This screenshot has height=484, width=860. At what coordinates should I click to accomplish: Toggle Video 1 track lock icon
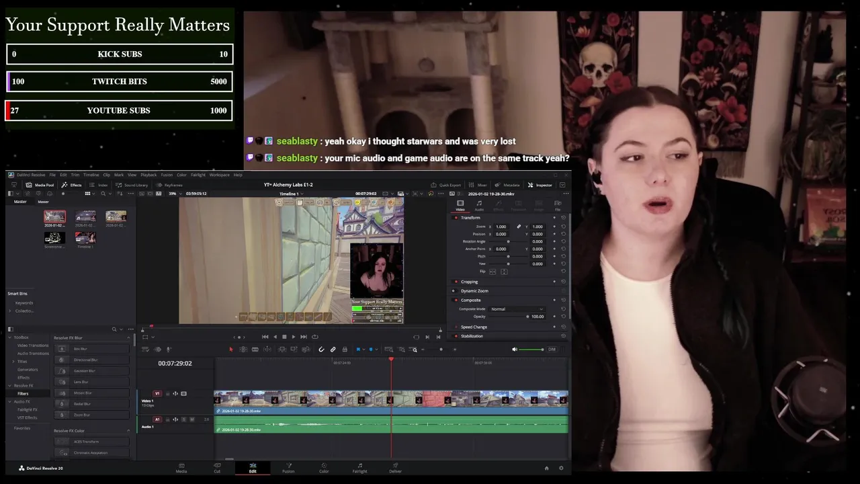pyautogui.click(x=169, y=394)
